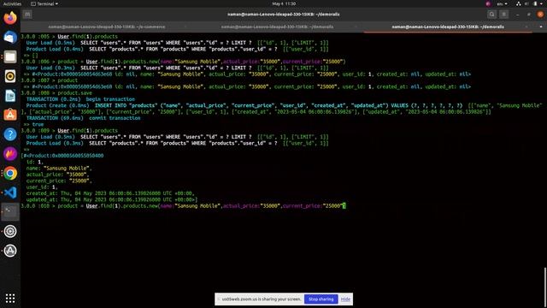Open the terminal hamburger menu

503,15
